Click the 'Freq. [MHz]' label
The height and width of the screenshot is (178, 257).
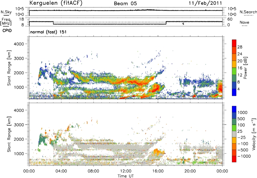[x=6, y=22]
